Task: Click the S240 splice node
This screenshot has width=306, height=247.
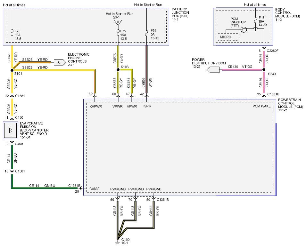Action: [264, 69]
